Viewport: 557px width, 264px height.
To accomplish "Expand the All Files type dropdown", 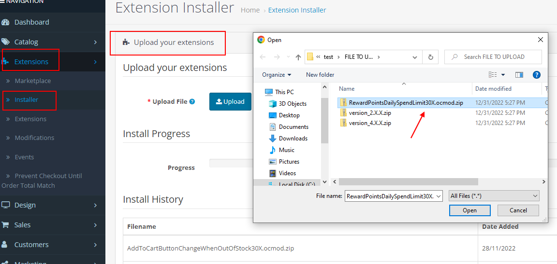I will click(x=494, y=196).
